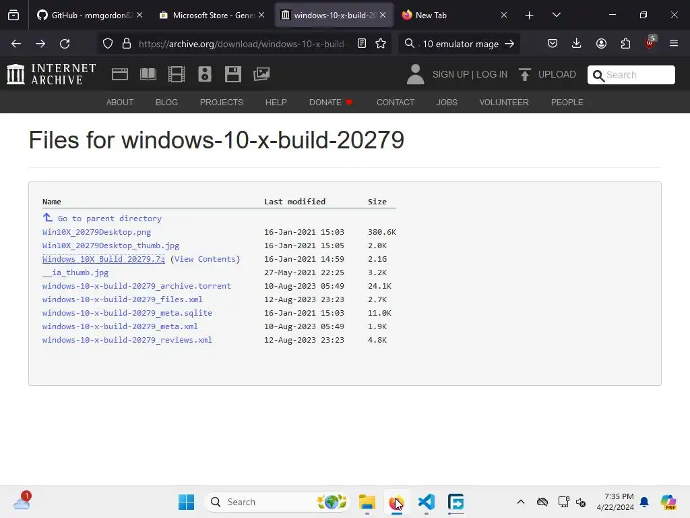Bookmark this page with star

click(381, 44)
